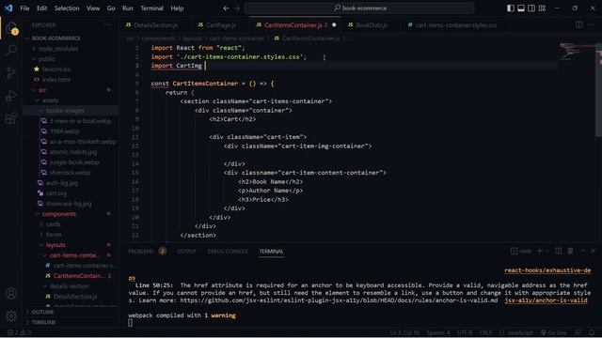
Task: Switch to the DEBUG CONSOLE panel tab
Action: point(228,252)
